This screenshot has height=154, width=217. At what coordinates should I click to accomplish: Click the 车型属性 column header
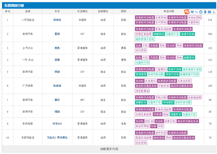point(82,11)
